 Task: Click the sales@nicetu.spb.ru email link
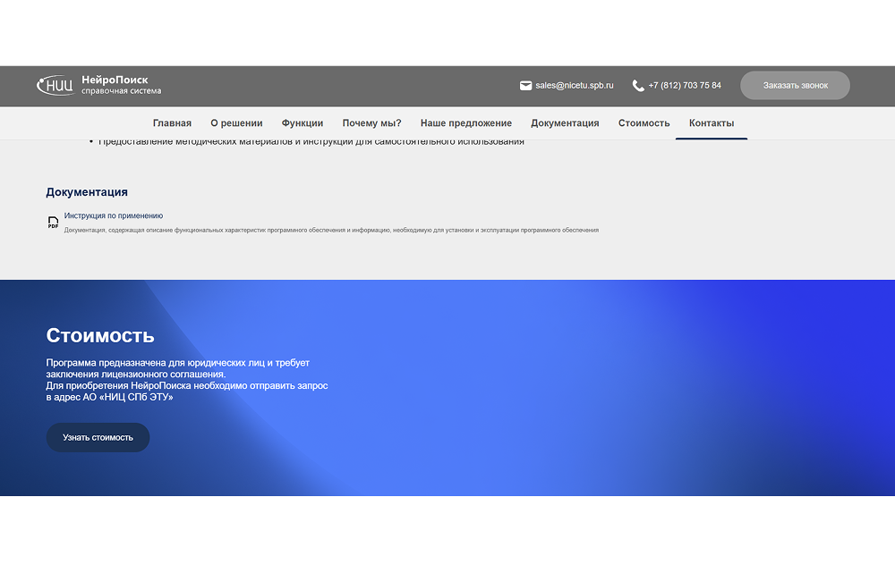point(575,86)
